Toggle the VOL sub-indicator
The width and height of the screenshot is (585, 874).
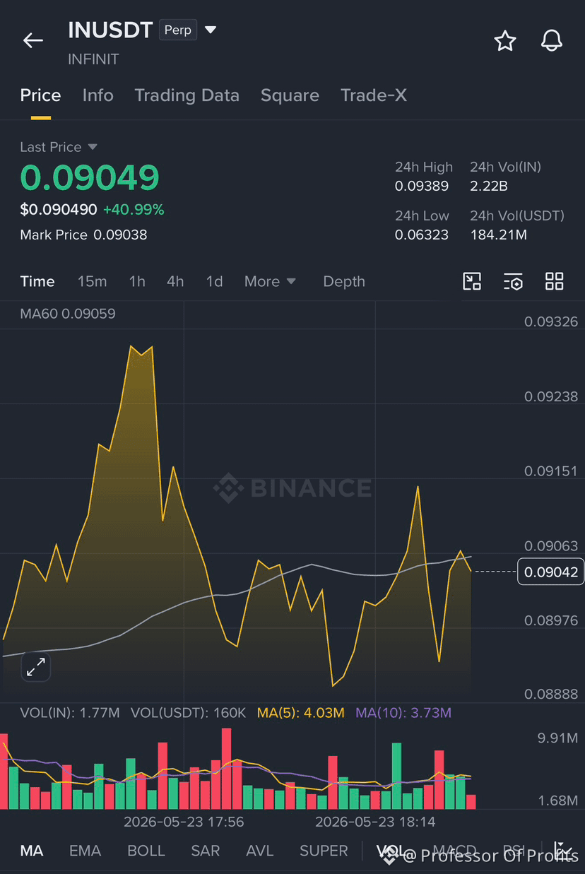391,851
